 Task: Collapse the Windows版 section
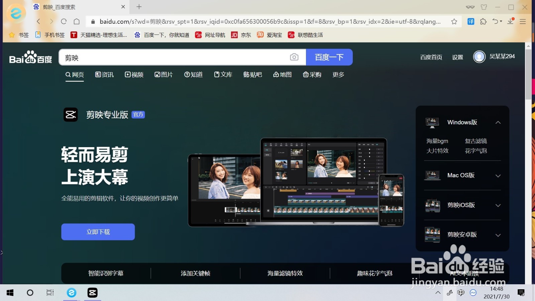point(498,122)
